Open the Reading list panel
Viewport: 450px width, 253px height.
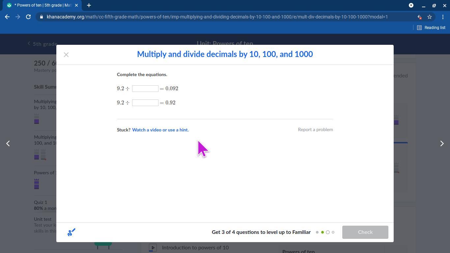[x=431, y=28]
